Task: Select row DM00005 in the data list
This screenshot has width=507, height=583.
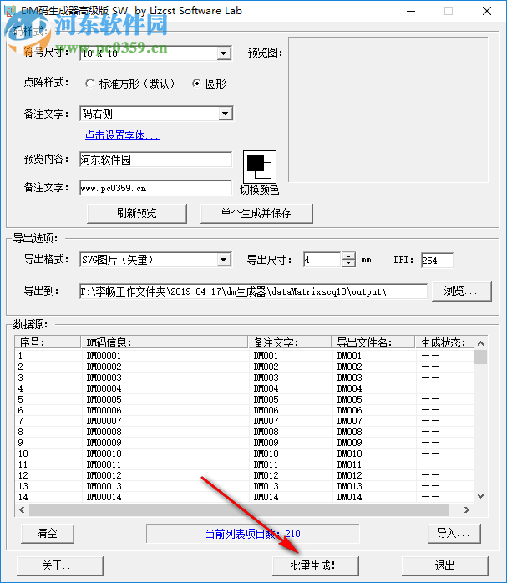Action: pyautogui.click(x=245, y=399)
